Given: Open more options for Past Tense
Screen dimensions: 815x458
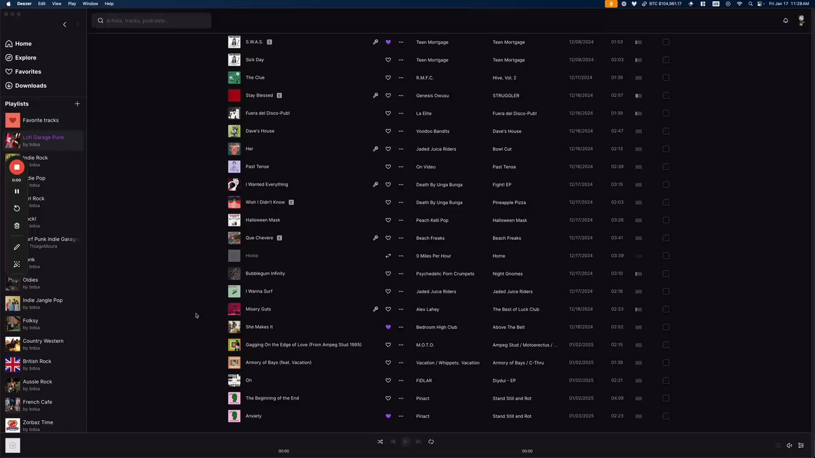Looking at the screenshot, I should [400, 167].
